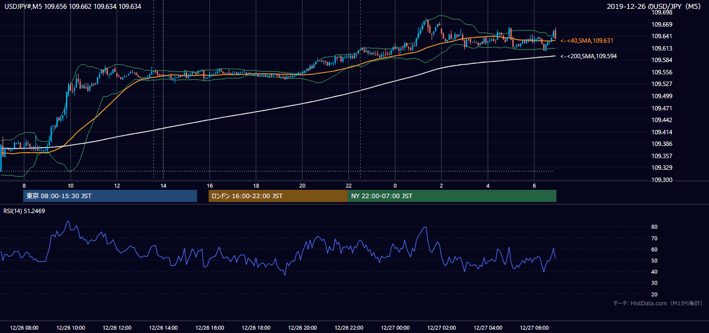Click price axis value 109.414
The height and width of the screenshot is (333, 709).
[x=662, y=132]
